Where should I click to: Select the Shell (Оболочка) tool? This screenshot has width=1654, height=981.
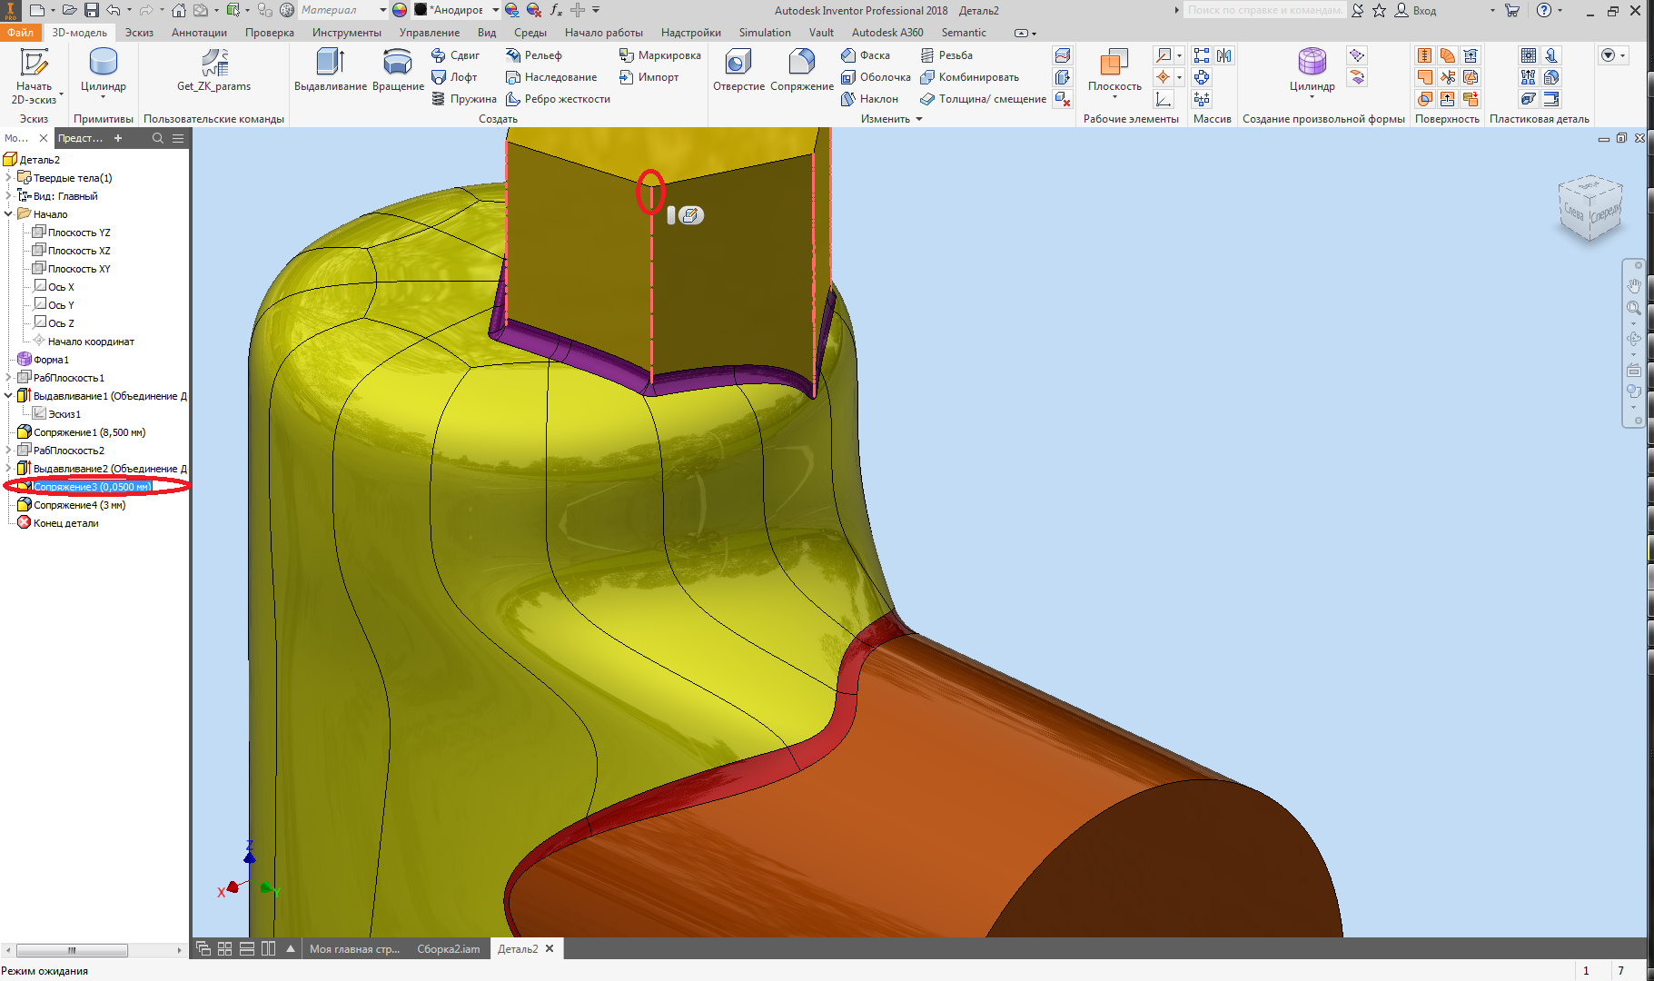tap(876, 77)
